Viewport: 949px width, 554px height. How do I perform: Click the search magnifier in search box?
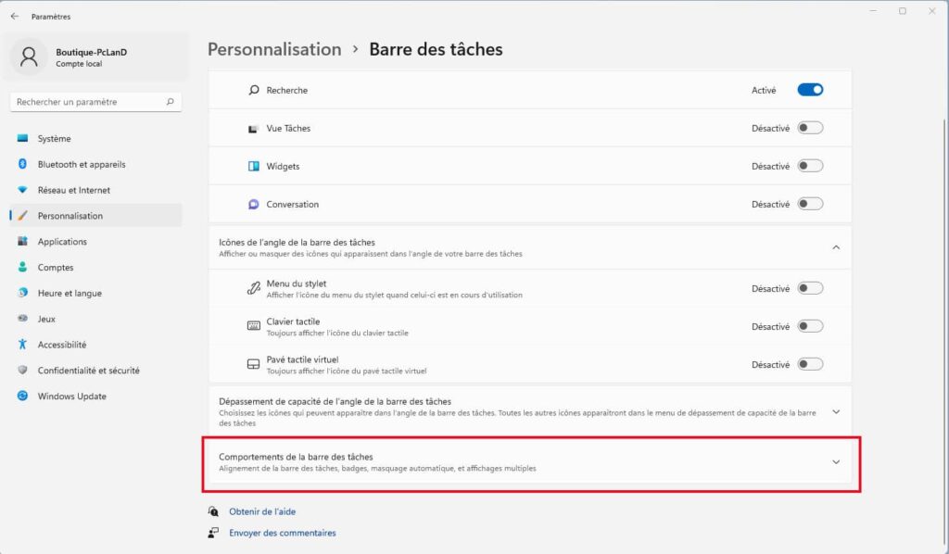coord(170,102)
